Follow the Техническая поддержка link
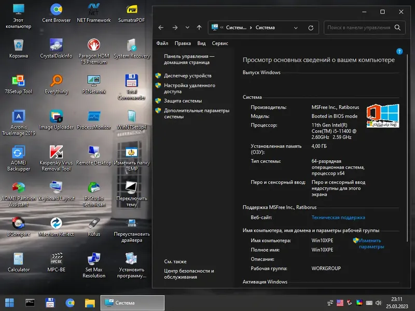Screen dimensions: 415x311 point(338,217)
